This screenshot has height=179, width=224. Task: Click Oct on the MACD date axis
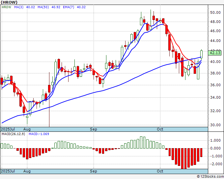click(x=160, y=171)
